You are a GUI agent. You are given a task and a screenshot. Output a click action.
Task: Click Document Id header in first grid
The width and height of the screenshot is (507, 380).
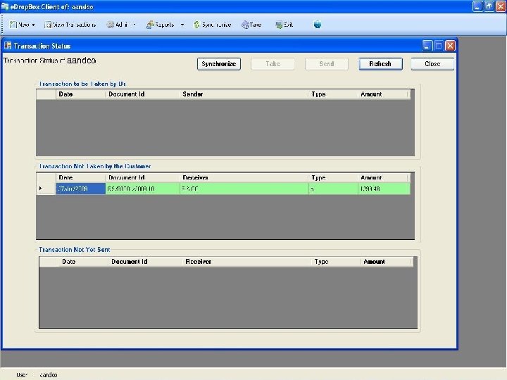point(142,94)
